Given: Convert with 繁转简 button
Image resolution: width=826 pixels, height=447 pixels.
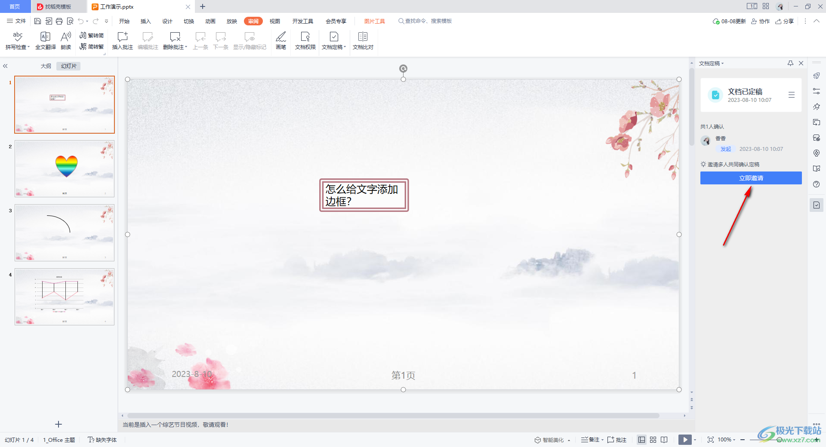Looking at the screenshot, I should tap(92, 36).
